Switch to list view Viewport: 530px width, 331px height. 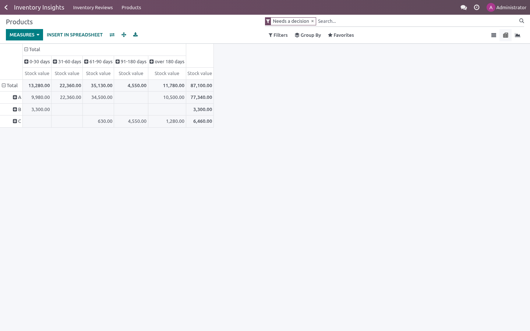(494, 35)
